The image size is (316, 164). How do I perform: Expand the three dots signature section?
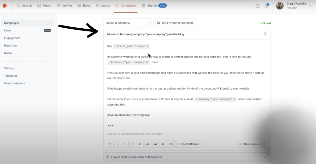[110, 126]
